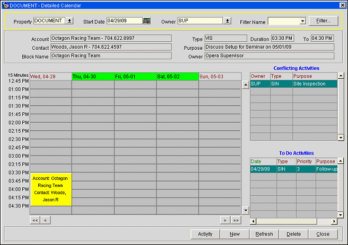Screen dimensions: 348x245
Task: Go to previous day with single-left arrow
Action: 45,220
